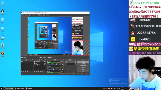Open the Edit menu in OBS
Screen dimensions: 161x90
tap(26, 15)
